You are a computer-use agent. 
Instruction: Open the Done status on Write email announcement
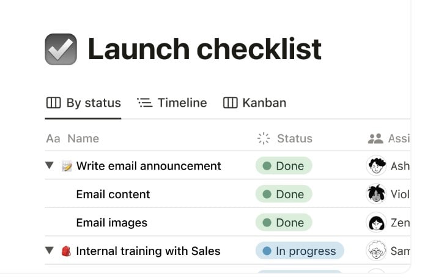tap(284, 166)
